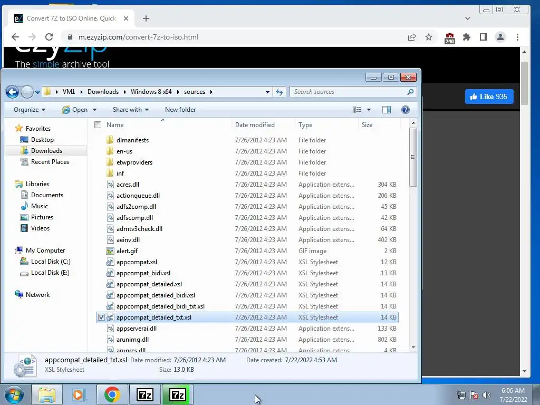The image size is (540, 405).
Task: Click the Change your view icon
Action: coord(358,110)
